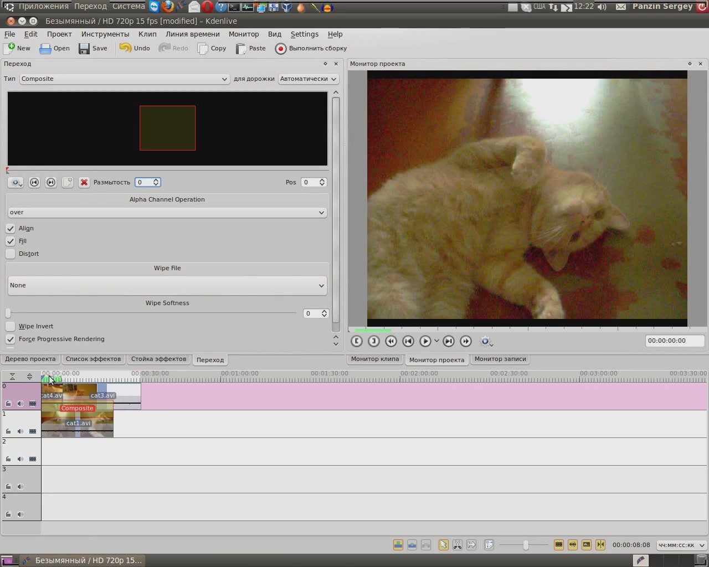709x567 pixels.
Task: Uncheck the Fill checkbox
Action: click(x=11, y=241)
